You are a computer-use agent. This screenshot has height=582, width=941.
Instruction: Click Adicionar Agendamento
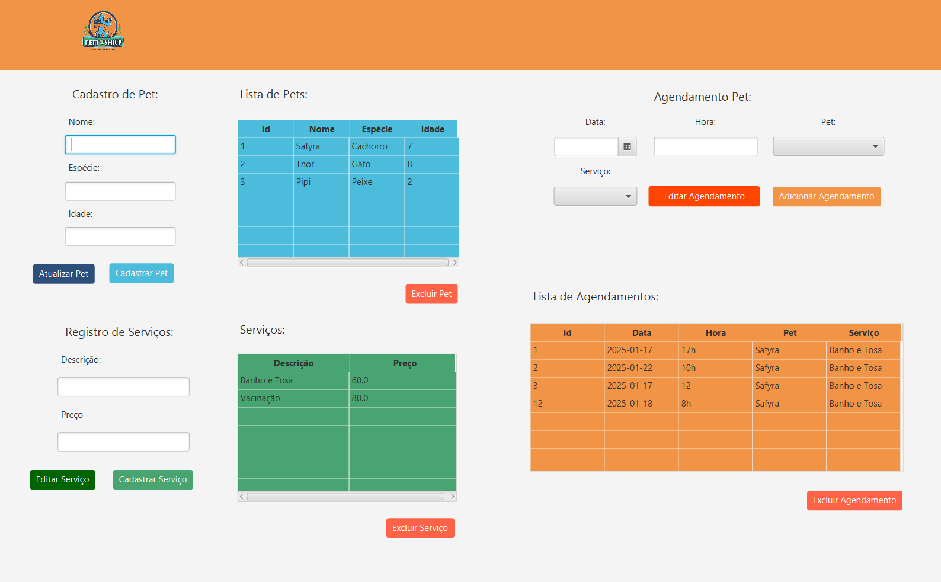point(826,196)
